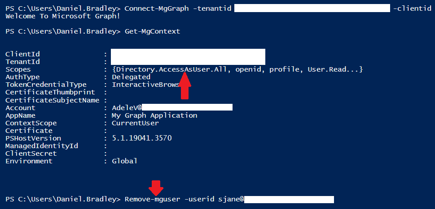Click the redacted ClientId value box
The image size is (435, 209).
click(x=188, y=53)
